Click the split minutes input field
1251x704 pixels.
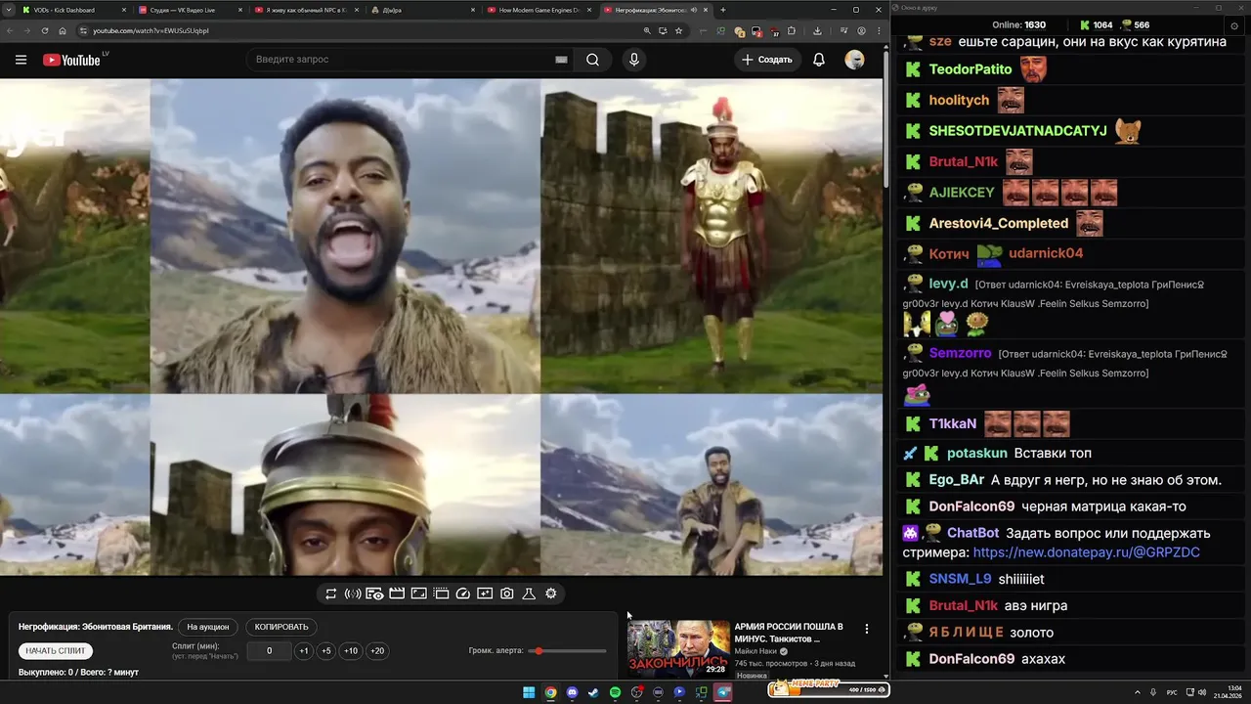269,651
